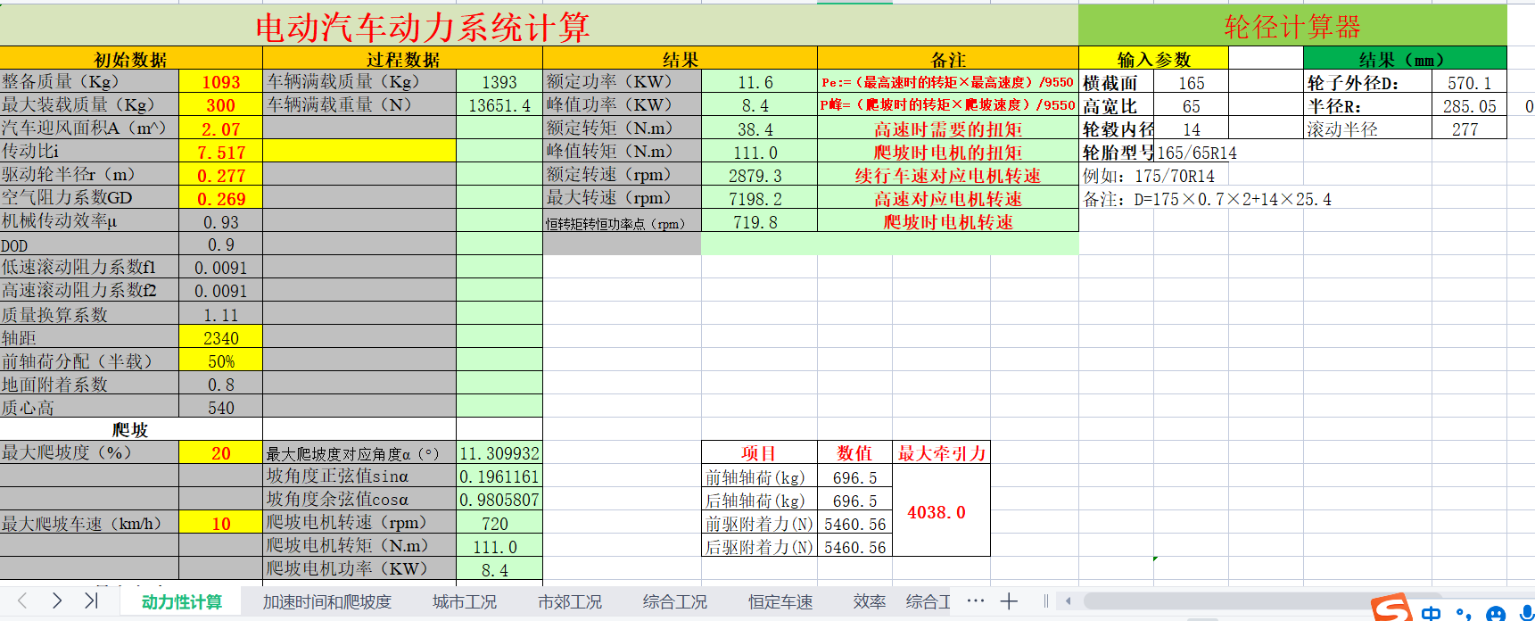Select the 恒转矩转恒功率点 result 719.8

[759, 221]
